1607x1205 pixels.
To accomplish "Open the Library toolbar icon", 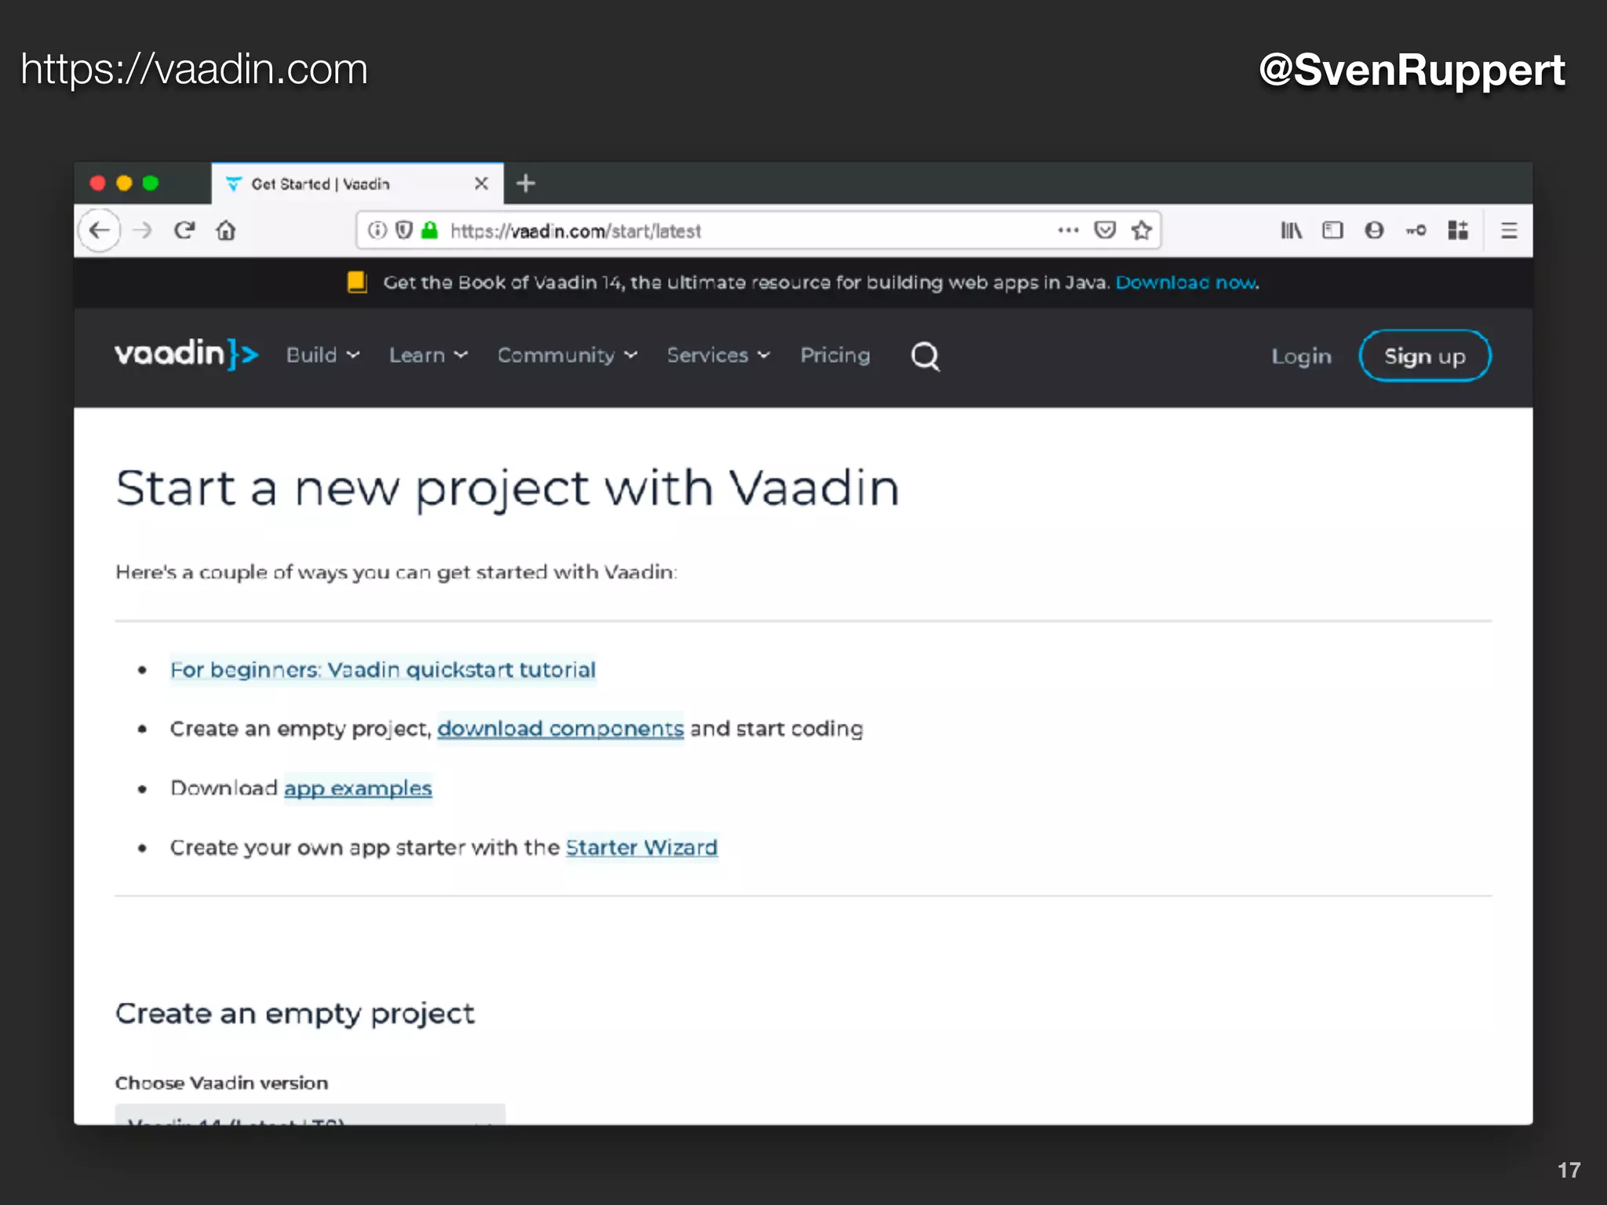I will 1291,231.
